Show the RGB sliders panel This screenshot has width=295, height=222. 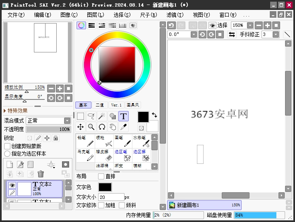tap(91, 25)
